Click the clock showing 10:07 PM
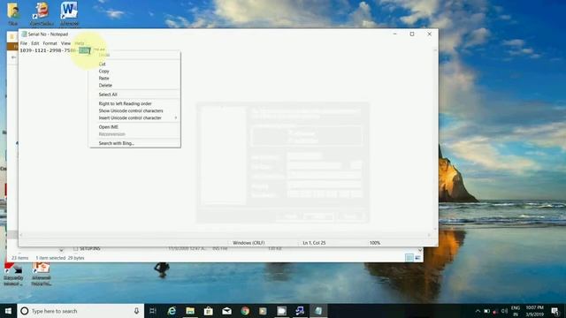The image size is (566, 318). click(x=534, y=311)
